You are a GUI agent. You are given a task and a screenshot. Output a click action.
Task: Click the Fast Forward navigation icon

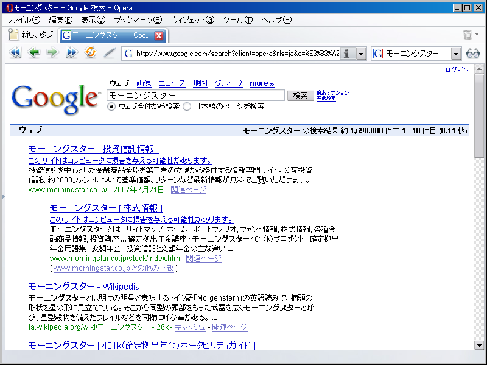tap(71, 52)
